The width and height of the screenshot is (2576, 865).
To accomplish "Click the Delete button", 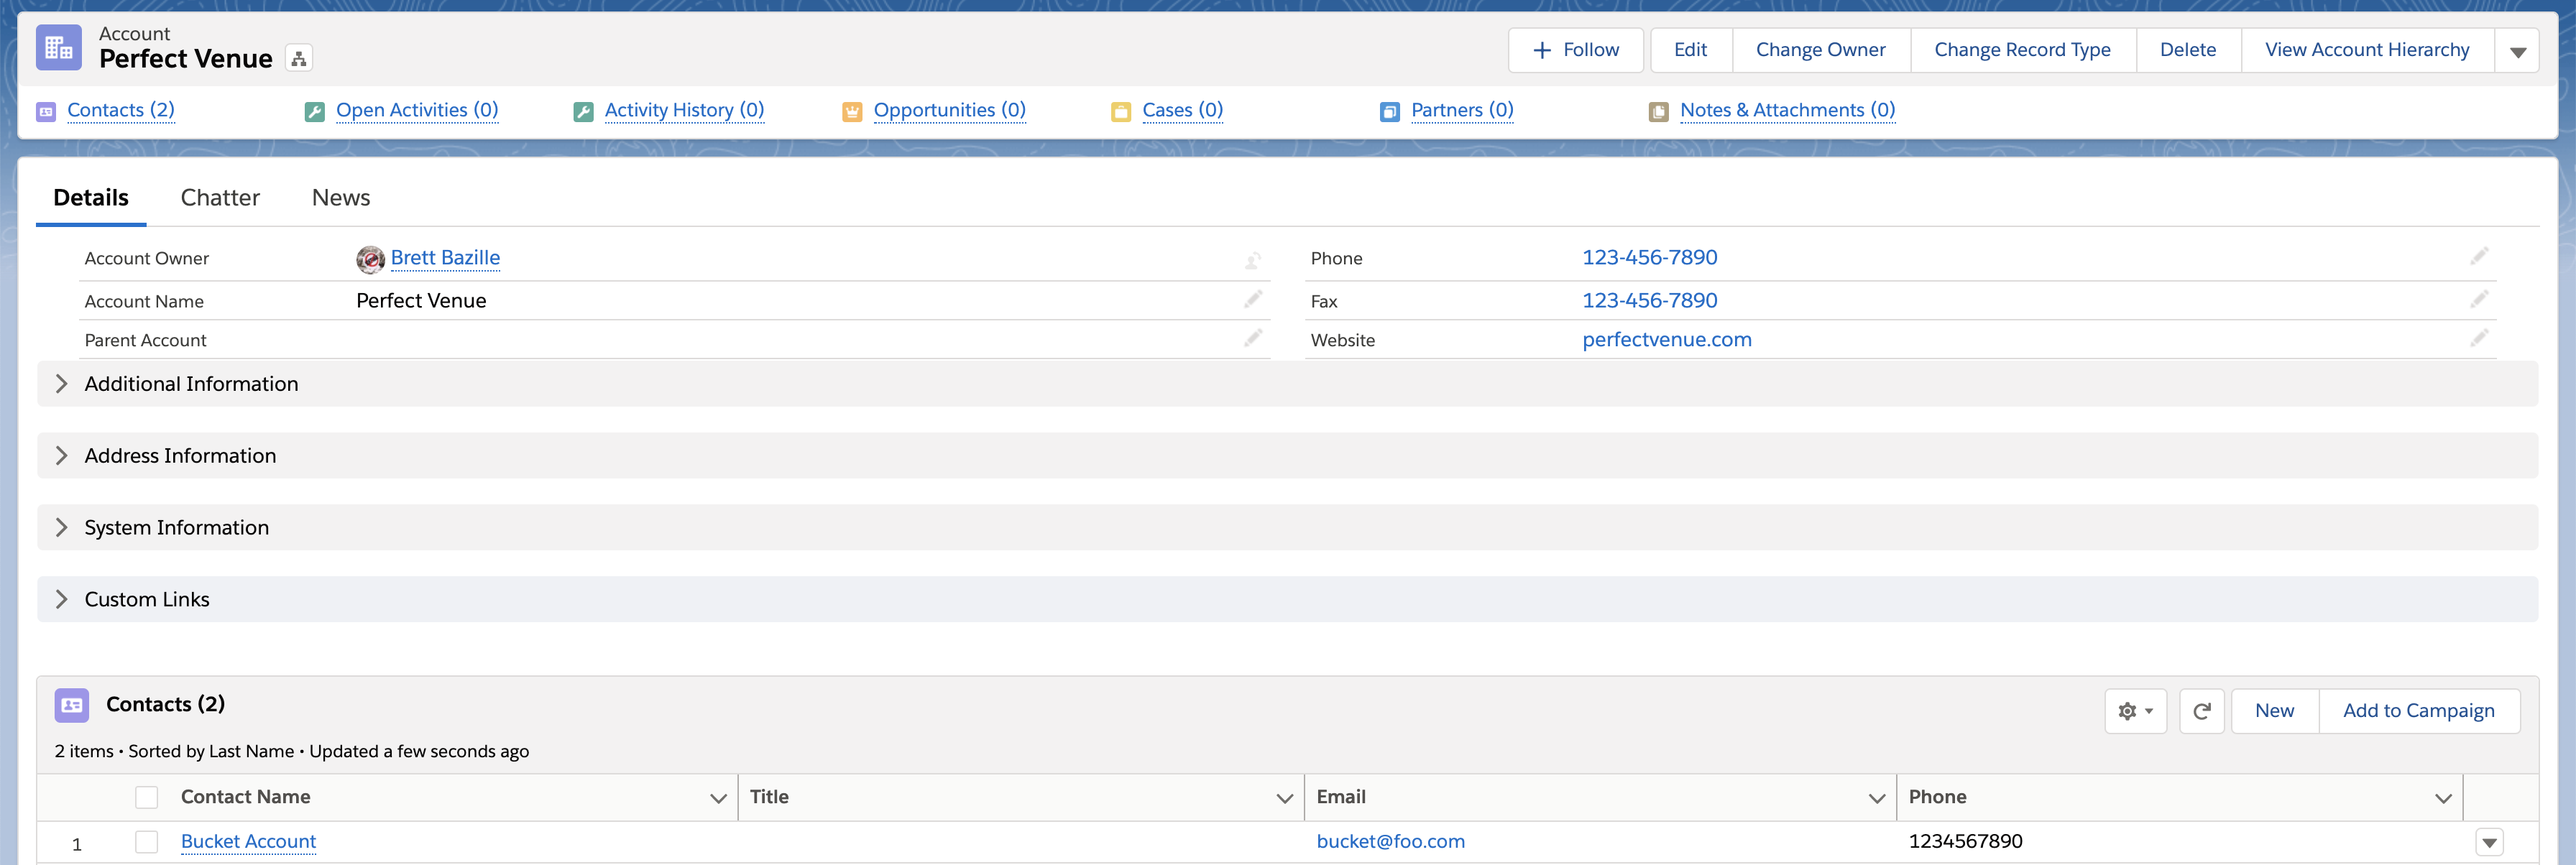I will (2188, 50).
